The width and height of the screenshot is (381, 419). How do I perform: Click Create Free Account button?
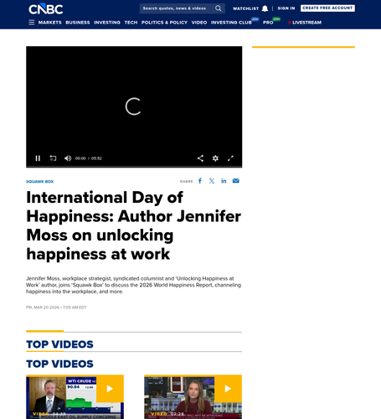click(327, 8)
